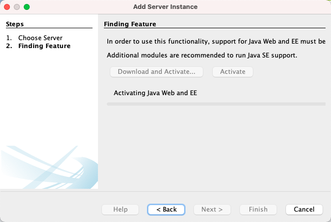This screenshot has width=331, height=222.
Task: Click the Back button
Action: 166,209
